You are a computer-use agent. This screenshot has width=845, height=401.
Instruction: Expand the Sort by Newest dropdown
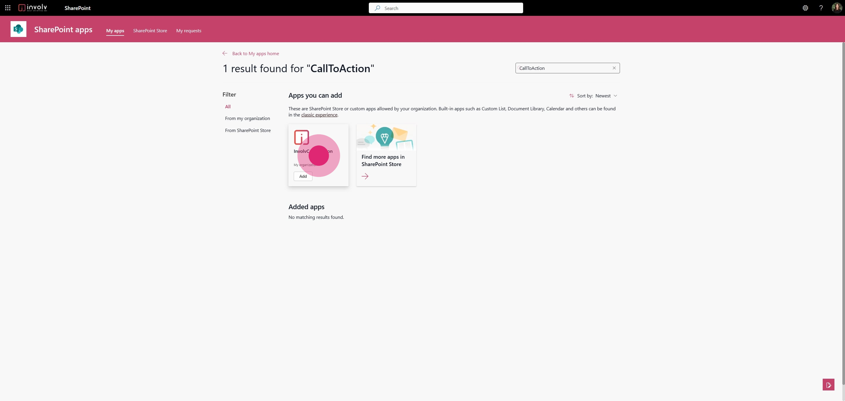[x=606, y=96]
